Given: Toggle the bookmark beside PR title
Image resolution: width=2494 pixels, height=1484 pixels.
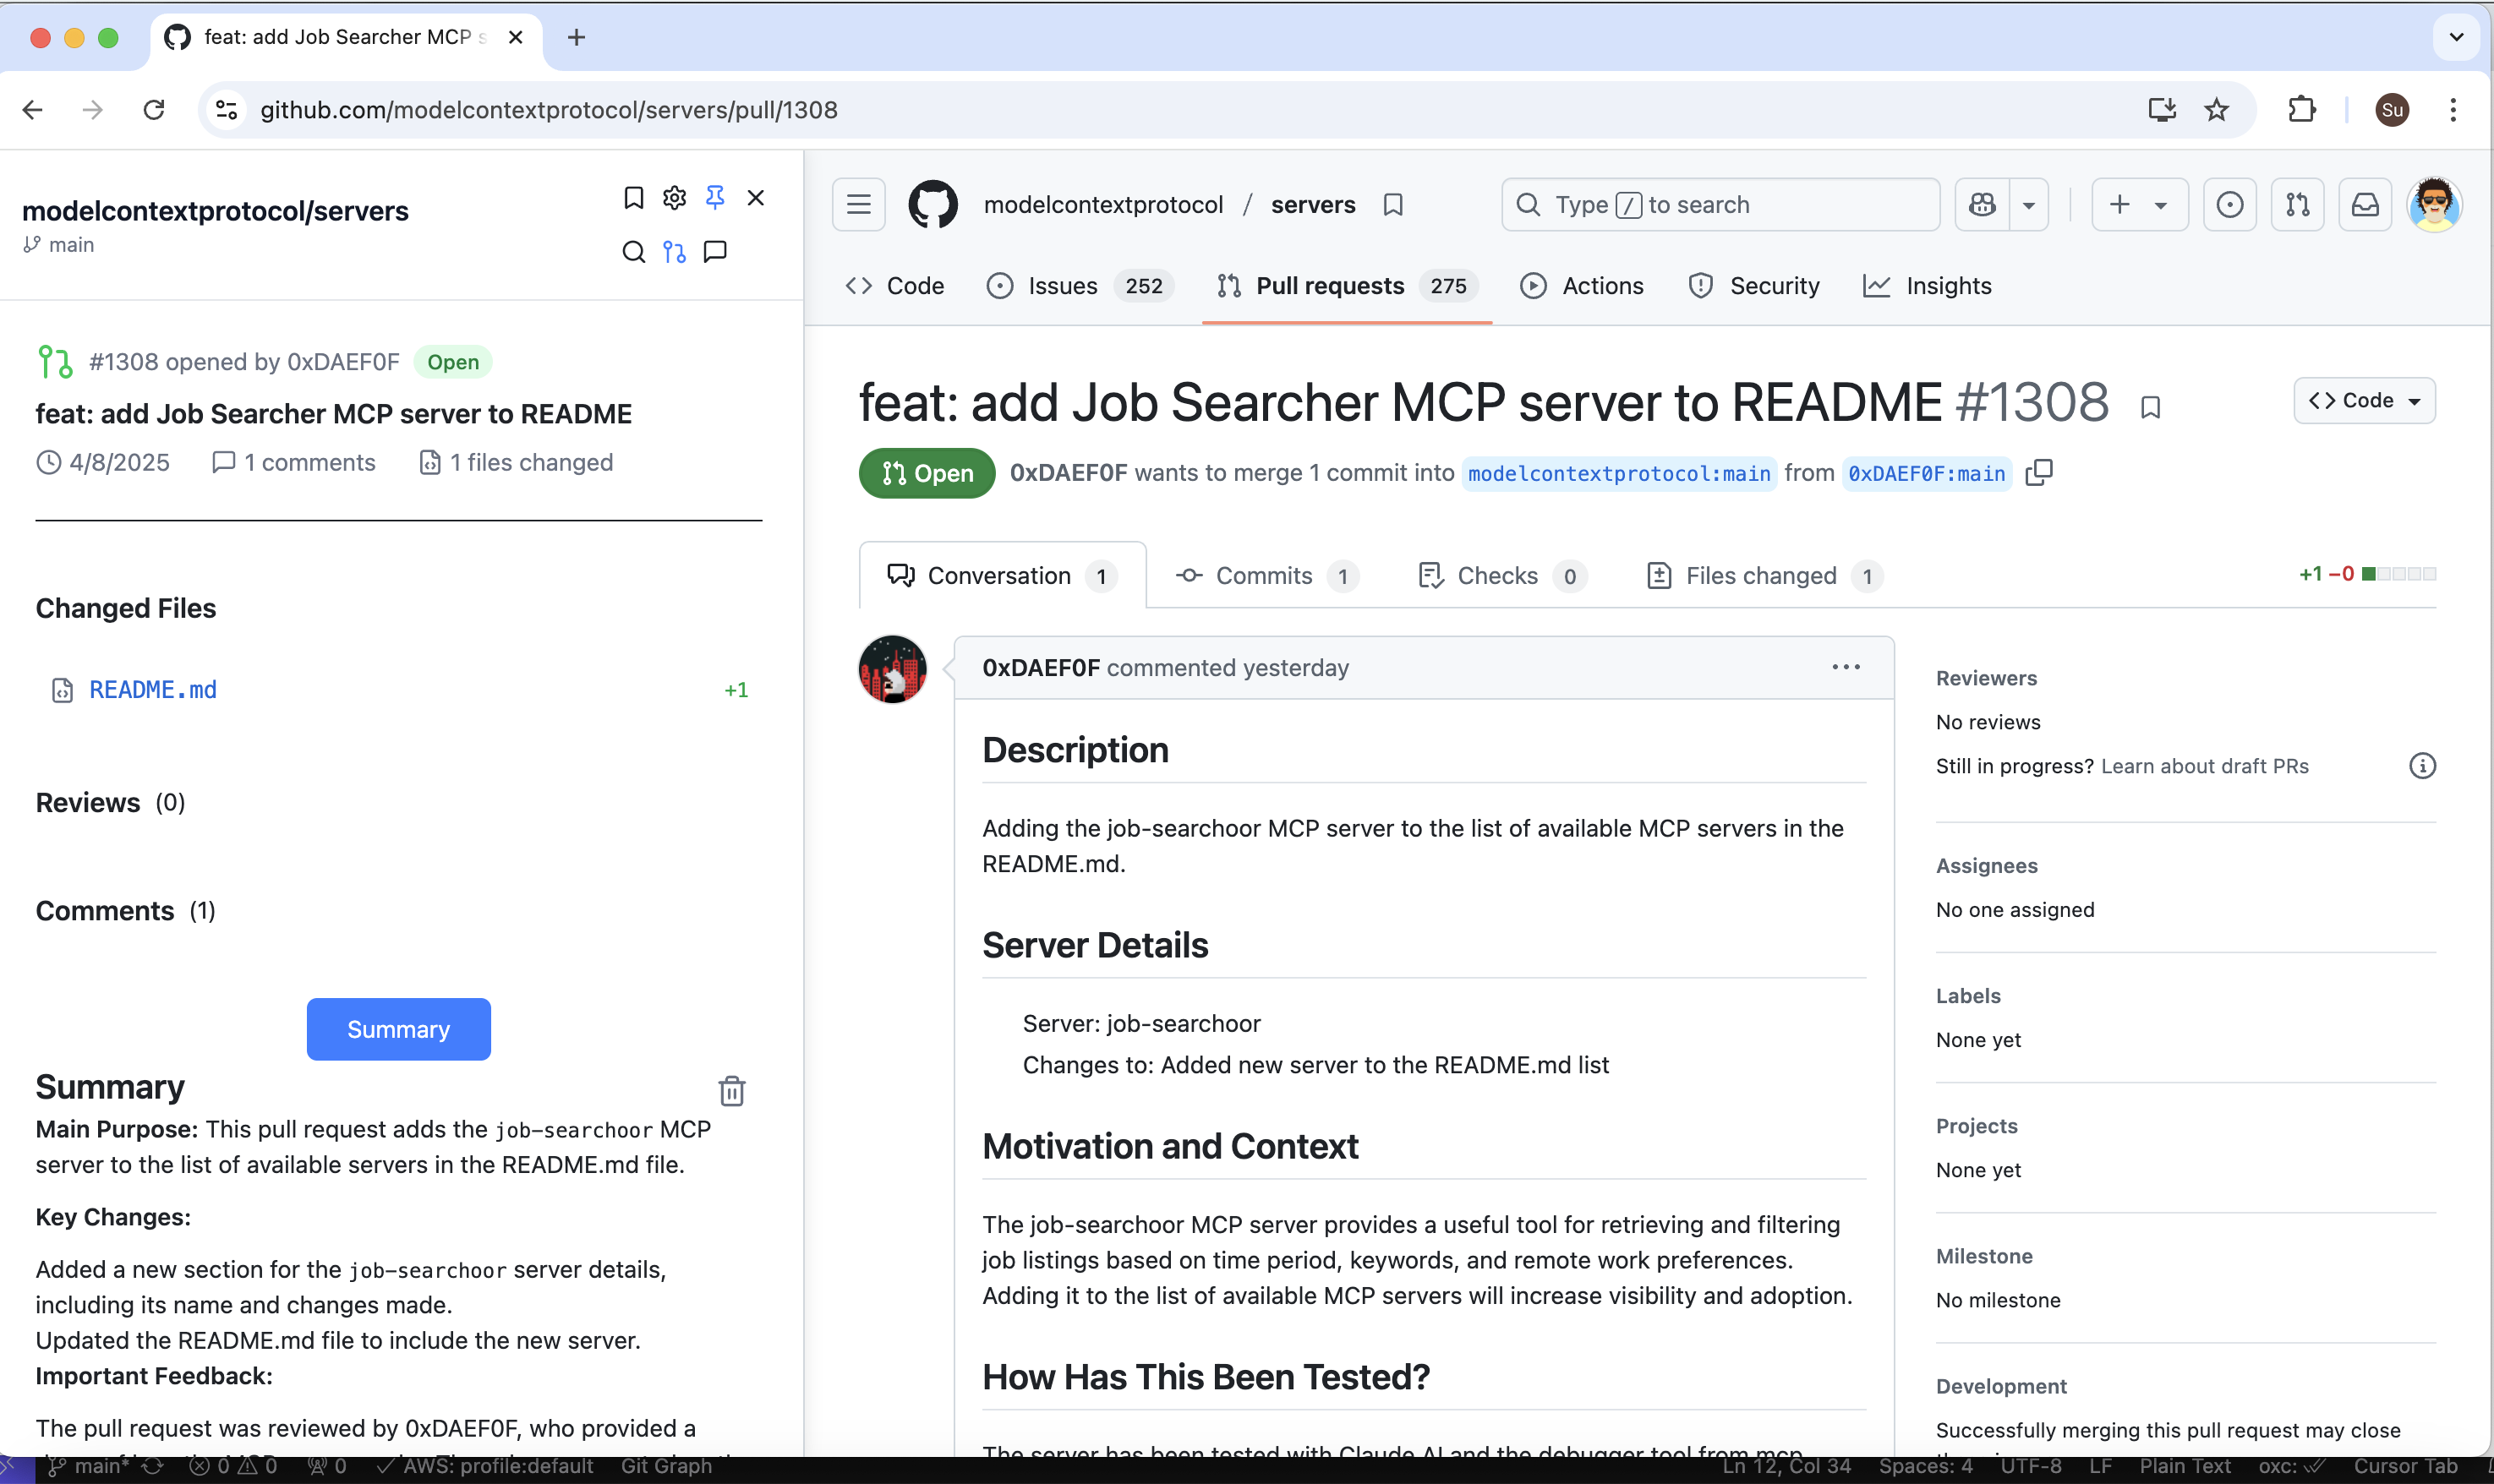Looking at the screenshot, I should (x=2150, y=406).
